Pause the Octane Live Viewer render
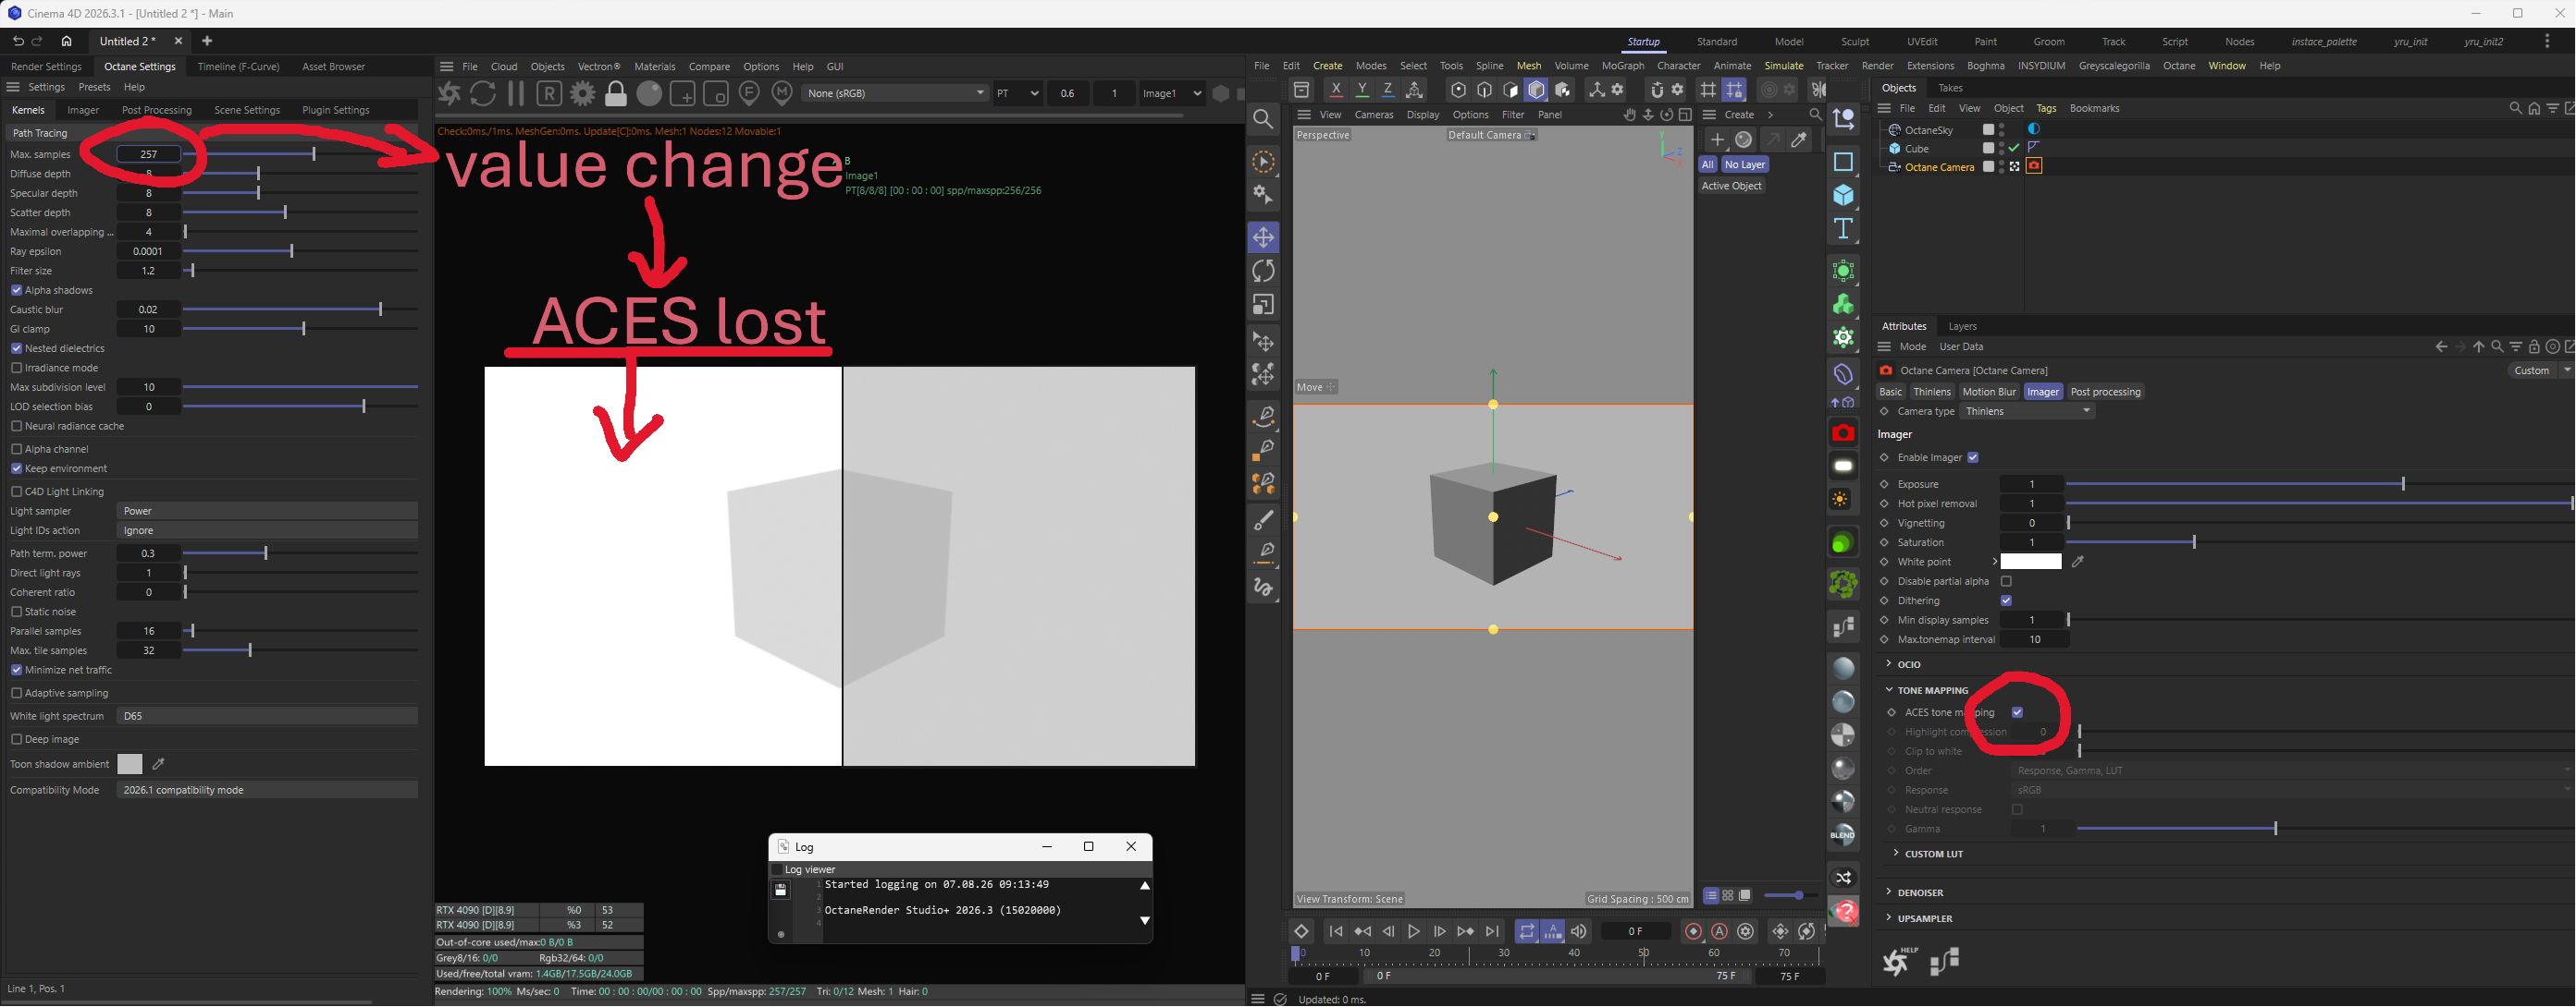 [x=516, y=93]
